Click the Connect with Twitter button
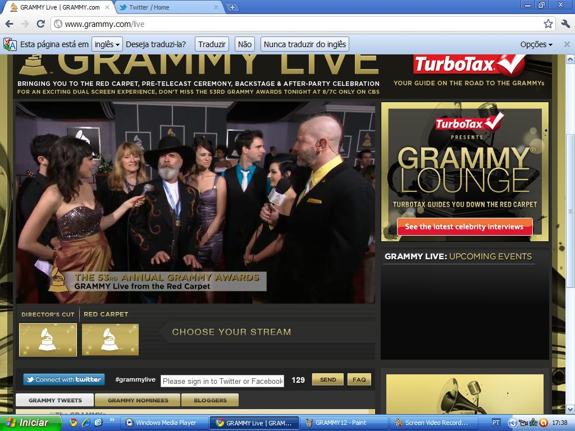Screen dimensions: 575x431 tap(64, 379)
